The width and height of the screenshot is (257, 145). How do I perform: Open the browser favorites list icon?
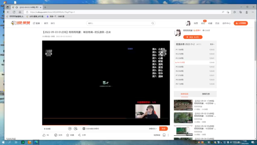pyautogui.click(x=235, y=12)
